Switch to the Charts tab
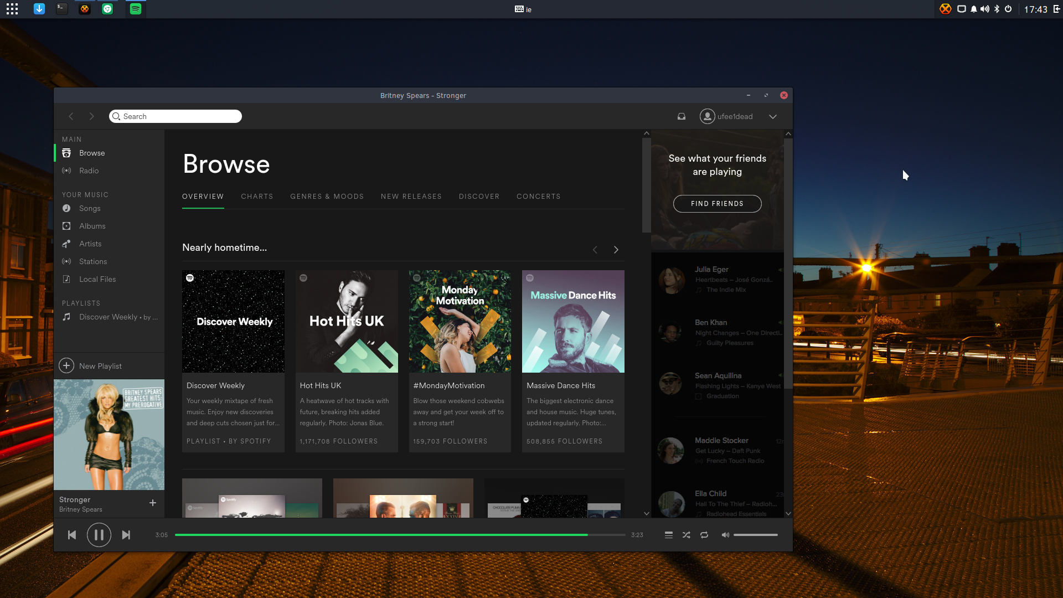 [x=257, y=197]
